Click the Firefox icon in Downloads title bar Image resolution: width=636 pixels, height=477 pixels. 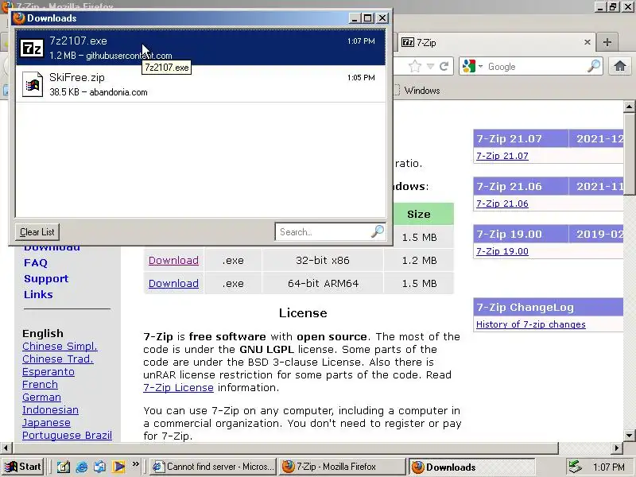click(18, 18)
